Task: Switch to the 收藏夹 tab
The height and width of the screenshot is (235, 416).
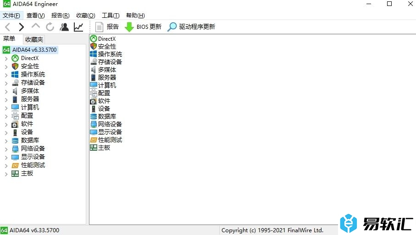Action: tap(34, 39)
